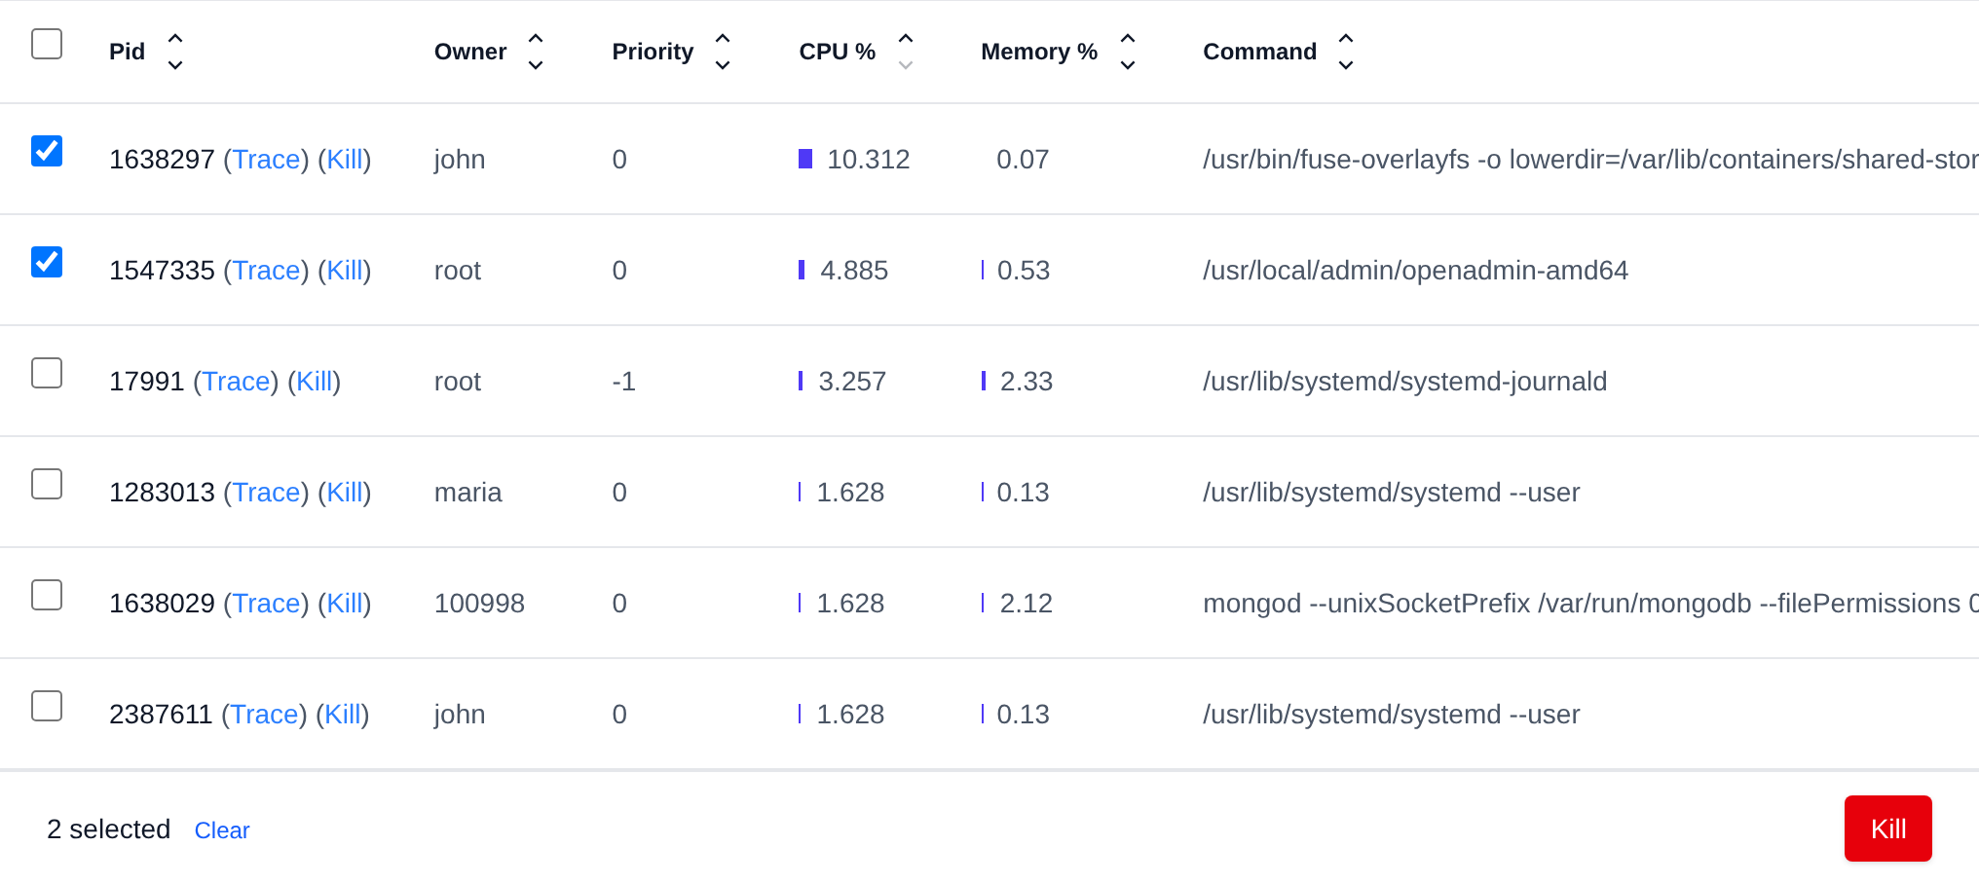
Task: Click the Command column header
Action: [1259, 52]
